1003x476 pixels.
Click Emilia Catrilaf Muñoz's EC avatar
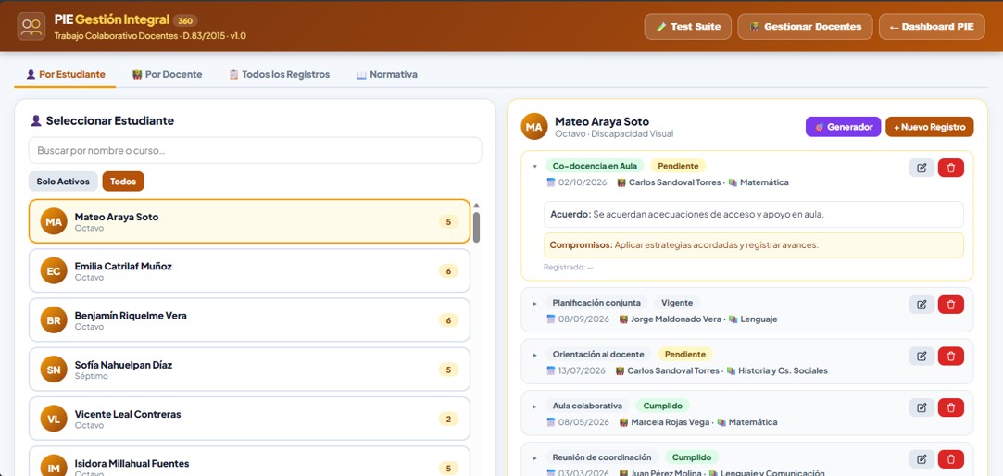54,271
